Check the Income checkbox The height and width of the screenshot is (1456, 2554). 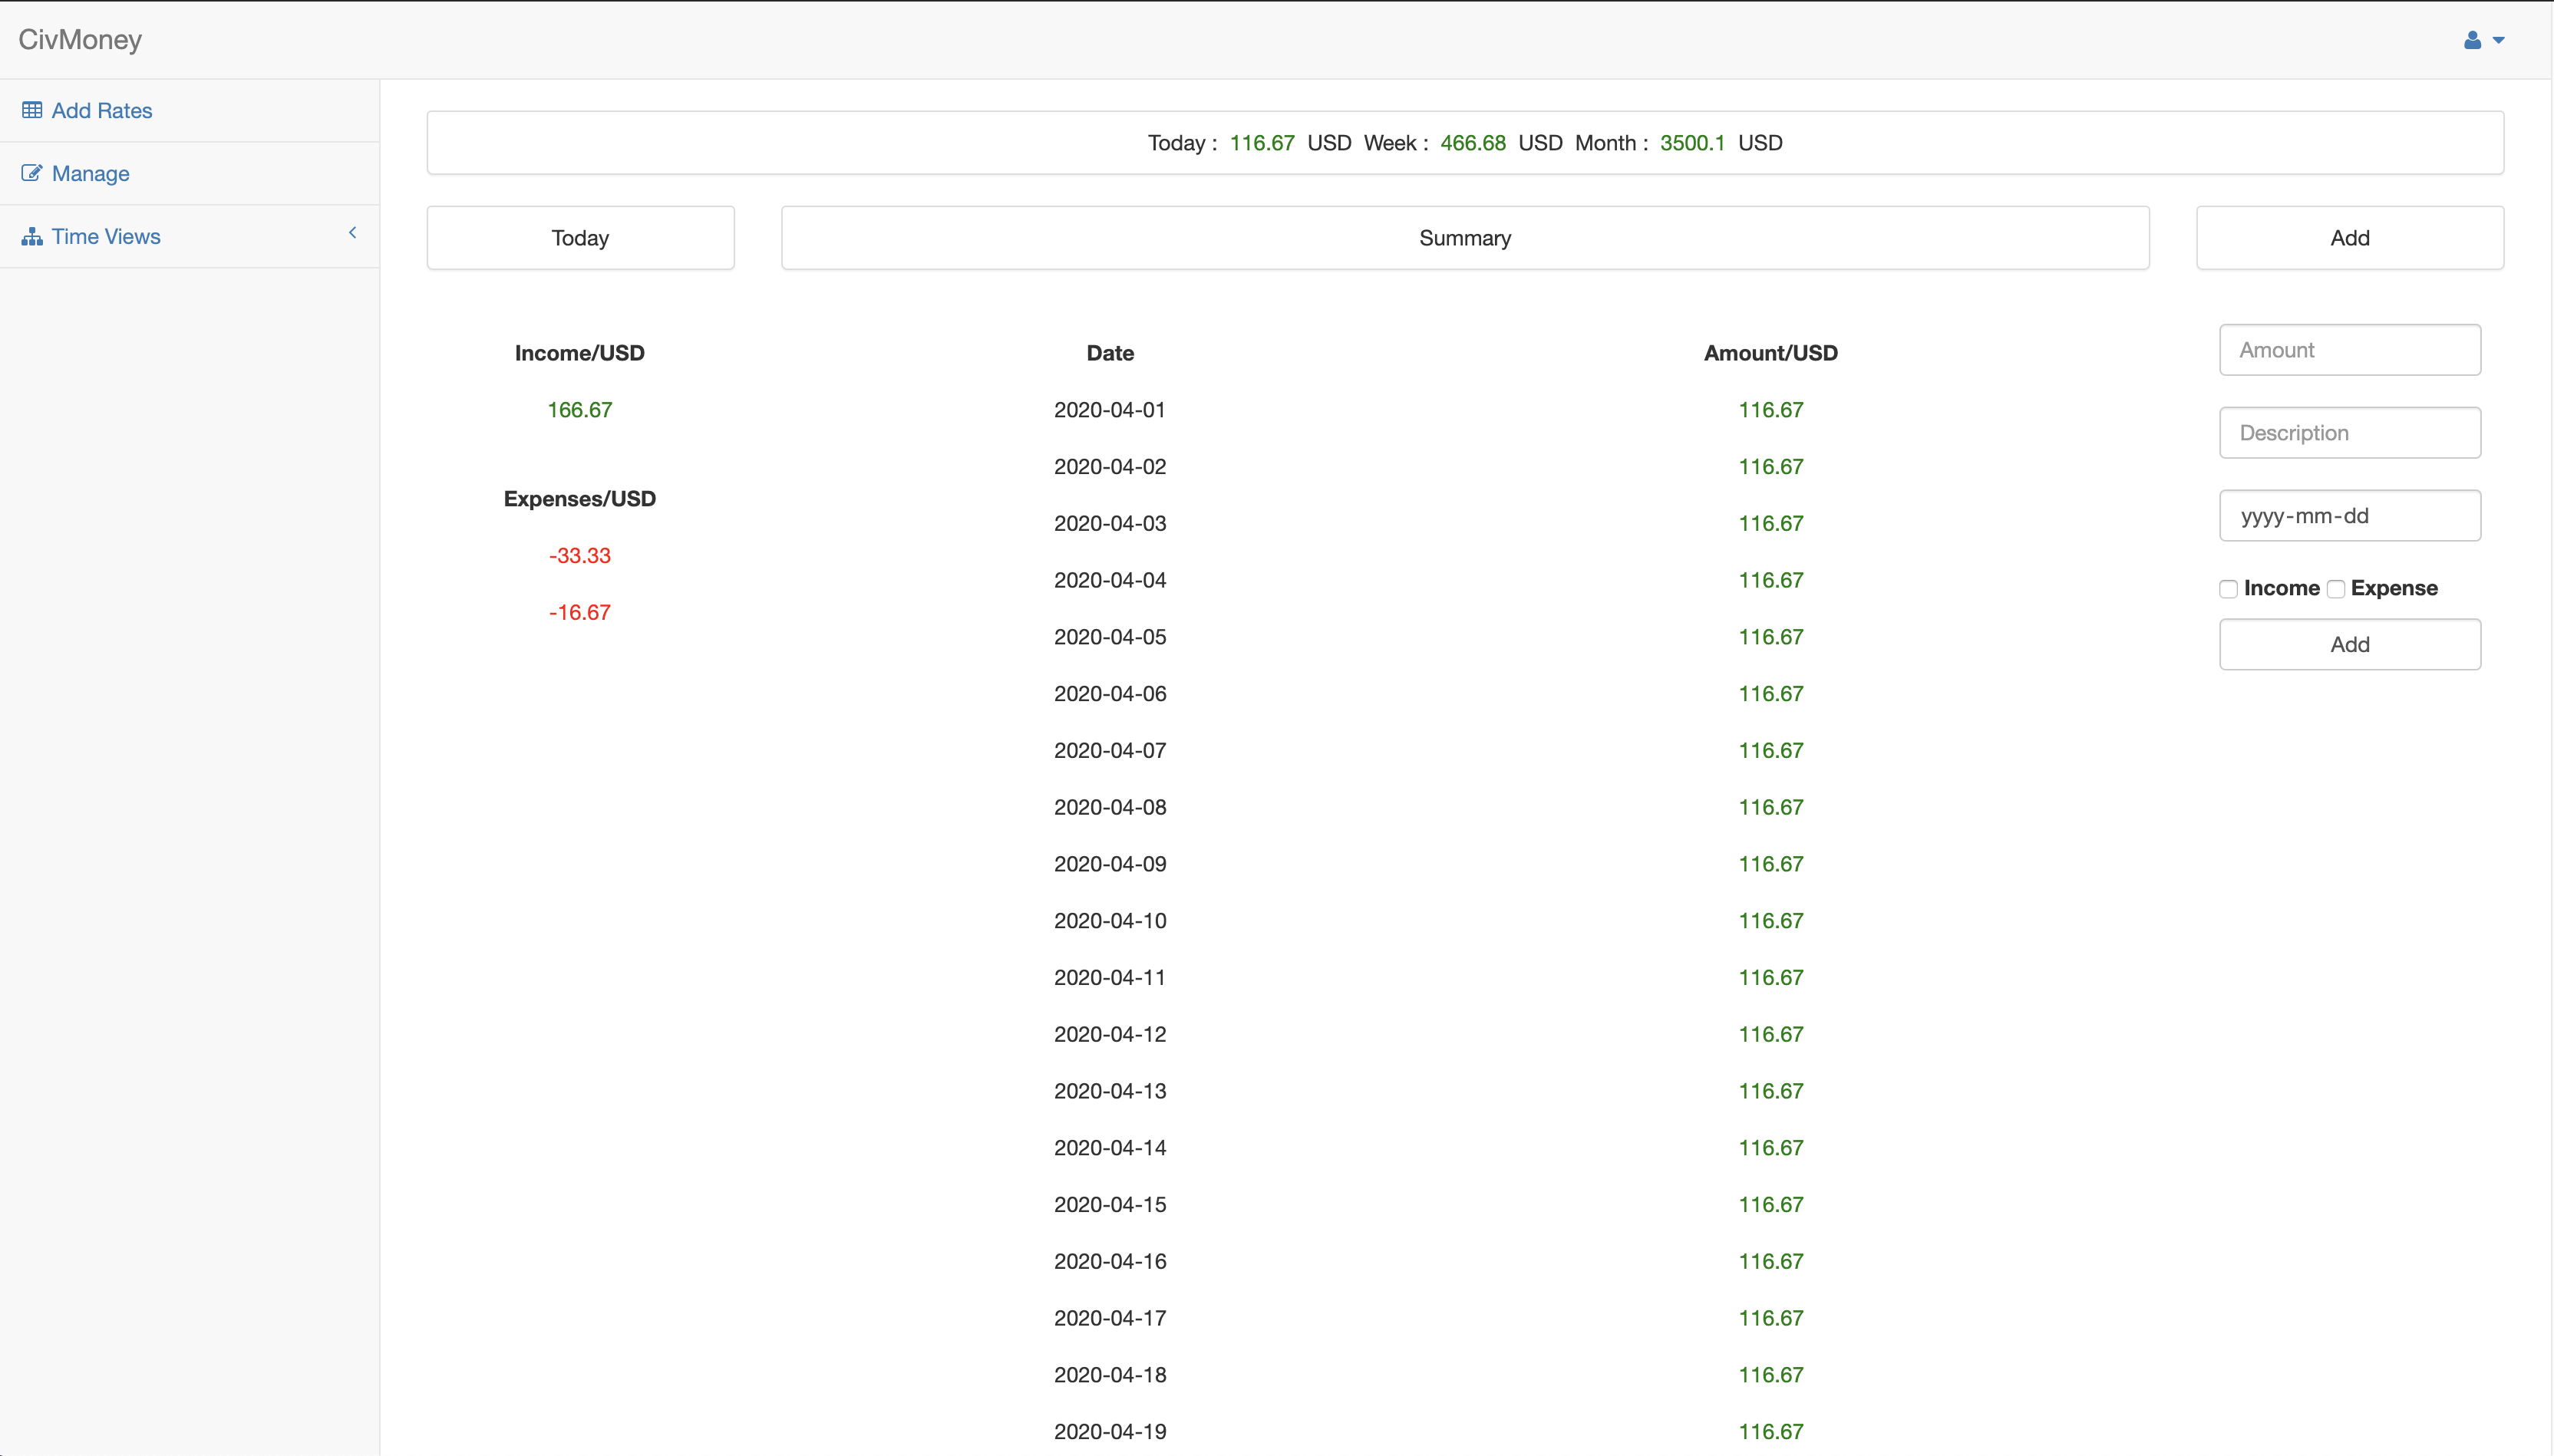coord(2228,589)
